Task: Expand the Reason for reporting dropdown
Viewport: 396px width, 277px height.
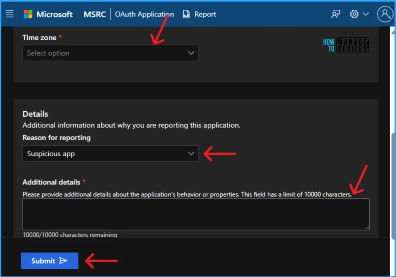Action: point(110,153)
